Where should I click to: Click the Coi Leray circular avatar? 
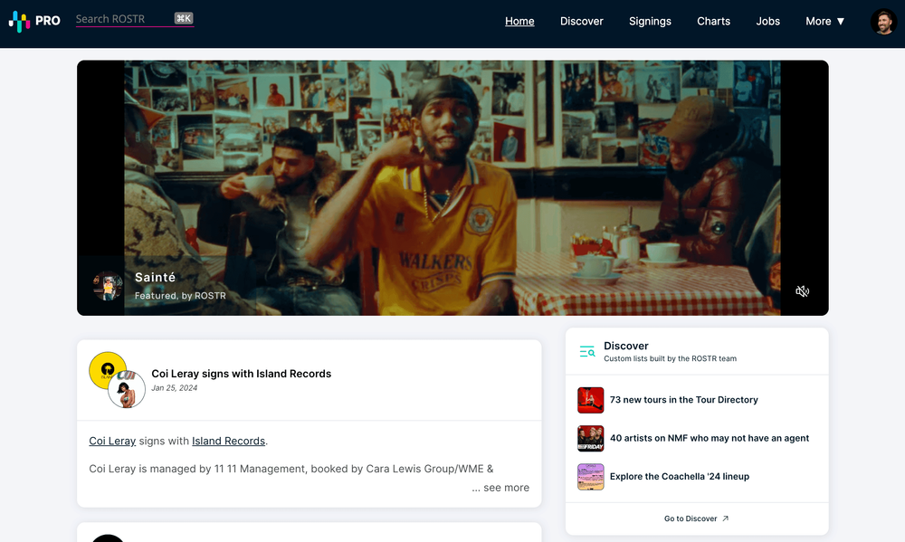pos(127,390)
